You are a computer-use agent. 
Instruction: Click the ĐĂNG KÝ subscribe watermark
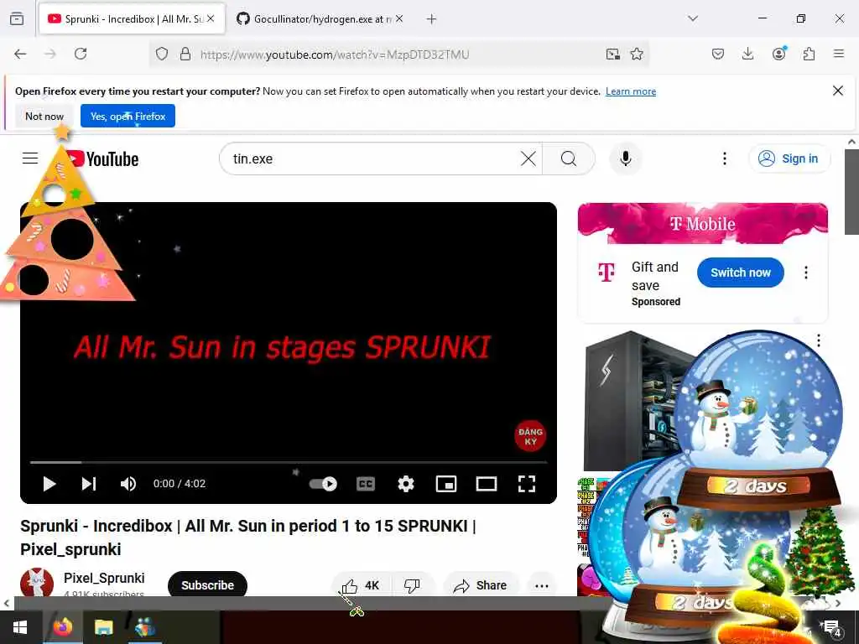point(530,436)
